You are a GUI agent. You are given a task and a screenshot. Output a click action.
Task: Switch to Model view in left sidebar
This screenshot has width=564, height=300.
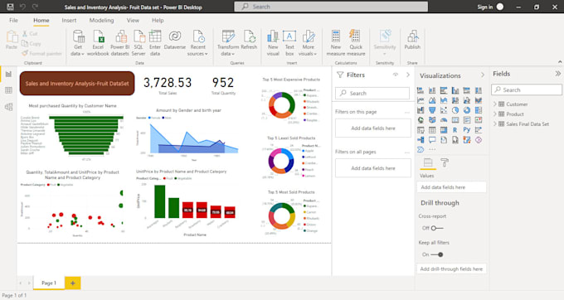[x=8, y=107]
